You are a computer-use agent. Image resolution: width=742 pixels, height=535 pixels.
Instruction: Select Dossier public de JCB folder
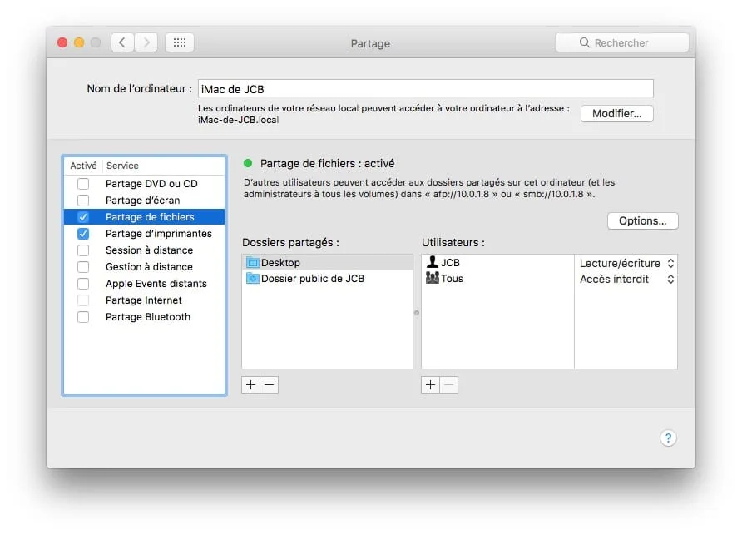tap(327, 279)
